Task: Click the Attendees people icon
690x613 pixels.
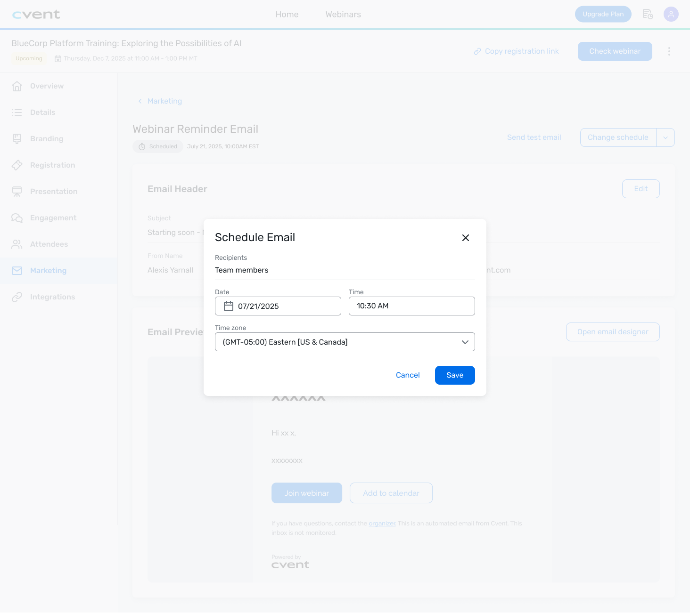Action: 17,244
